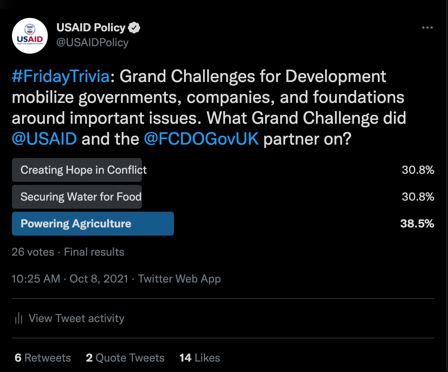
Task: Open the @USAID mention link
Action: [x=44, y=139]
